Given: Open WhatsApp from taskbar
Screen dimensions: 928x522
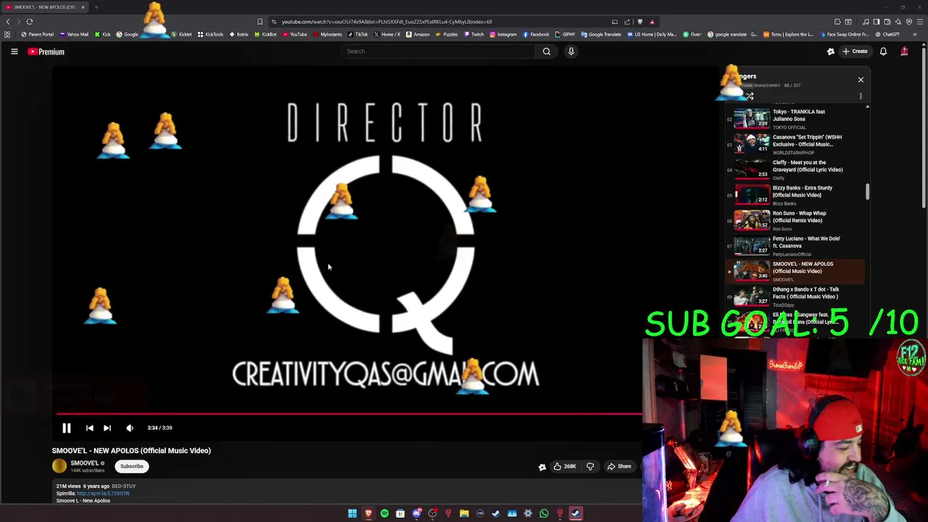Looking at the screenshot, I should (544, 513).
